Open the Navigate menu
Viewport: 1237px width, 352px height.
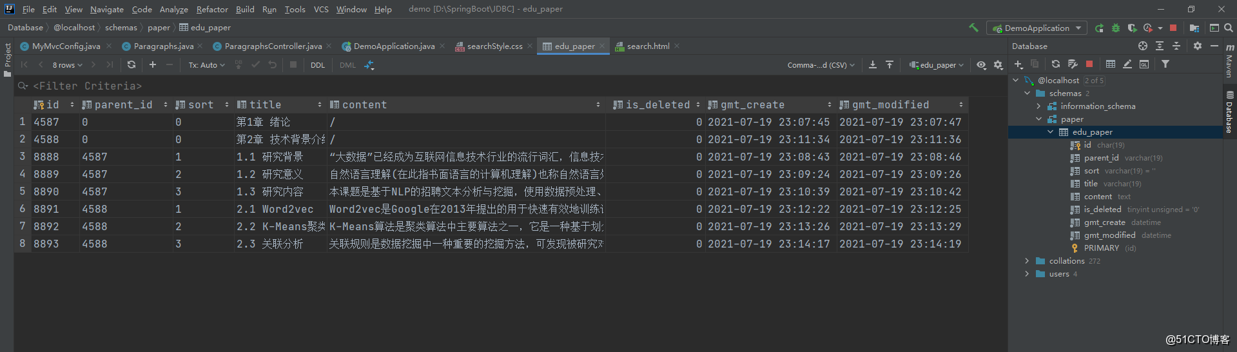[106, 9]
